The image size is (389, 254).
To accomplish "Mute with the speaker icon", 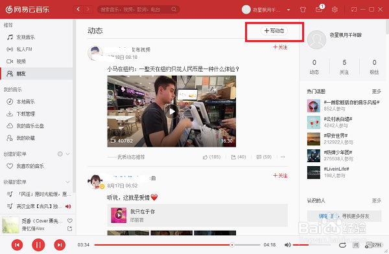I will point(287,245).
